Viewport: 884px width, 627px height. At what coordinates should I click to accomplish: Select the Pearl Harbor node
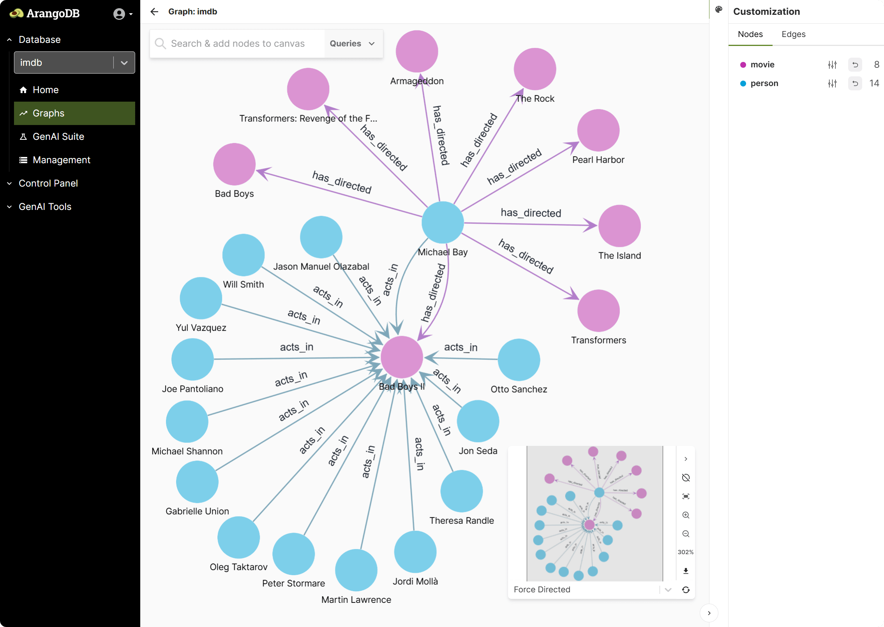pos(598,130)
